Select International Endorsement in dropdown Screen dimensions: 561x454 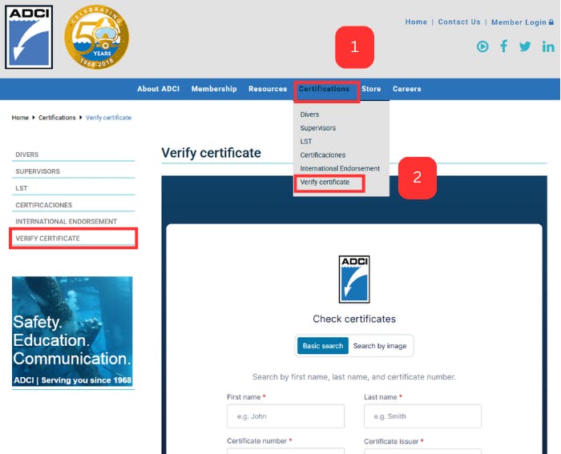[x=340, y=168]
